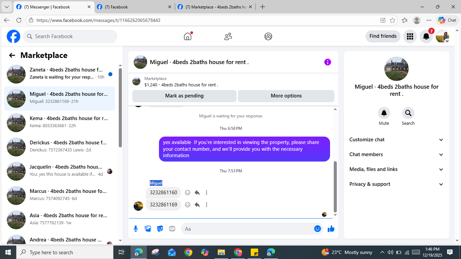Record a voice clip with microphone icon
Viewport: 461px width, 259px height.
pyautogui.click(x=136, y=229)
